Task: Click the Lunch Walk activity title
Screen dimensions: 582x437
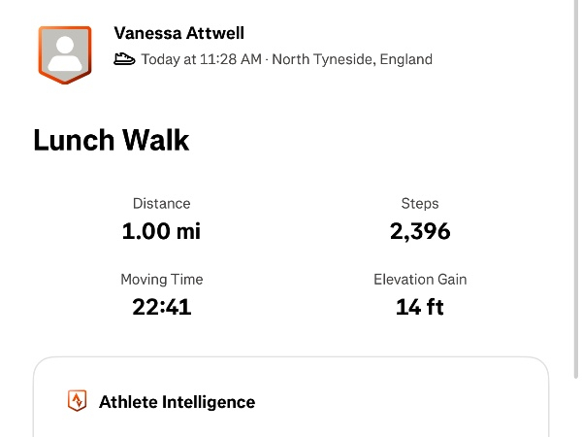Action: [111, 141]
